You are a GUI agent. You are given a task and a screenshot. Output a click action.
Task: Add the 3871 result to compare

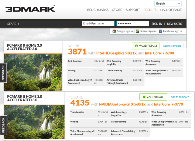tap(172, 46)
